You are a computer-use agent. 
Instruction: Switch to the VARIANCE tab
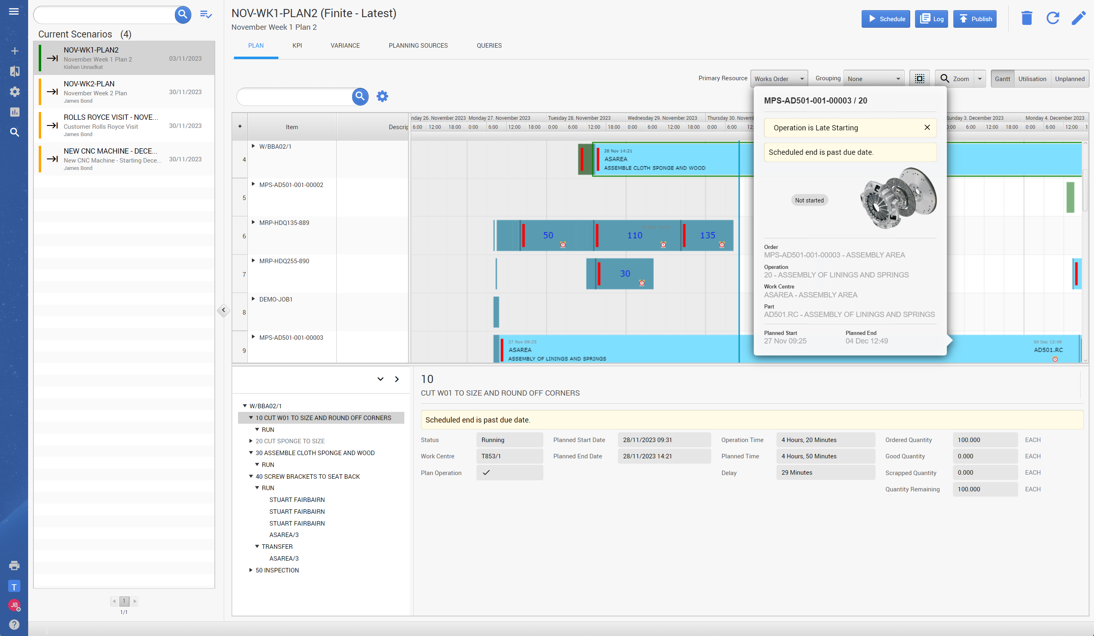tap(345, 46)
